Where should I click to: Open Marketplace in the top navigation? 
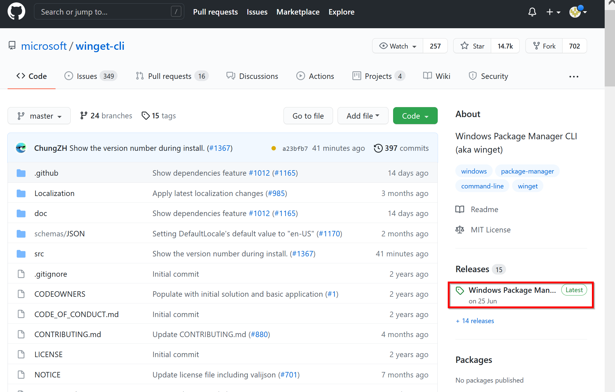pos(298,12)
